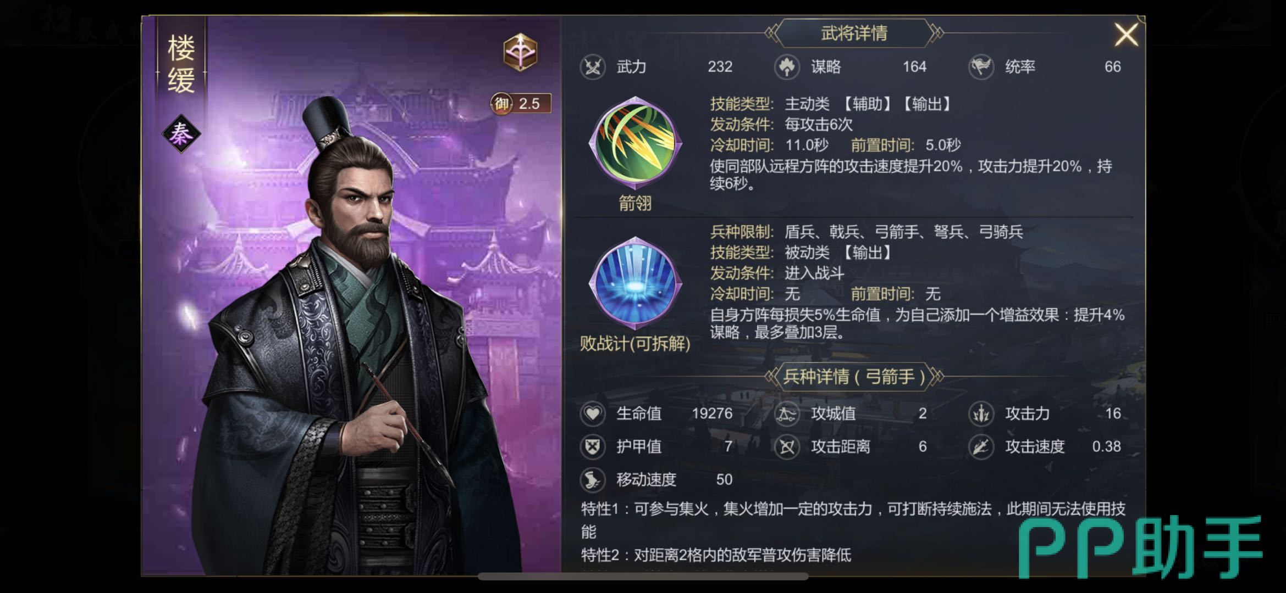Click the 护甲值 shield icon
This screenshot has width=1286, height=593.
[593, 446]
